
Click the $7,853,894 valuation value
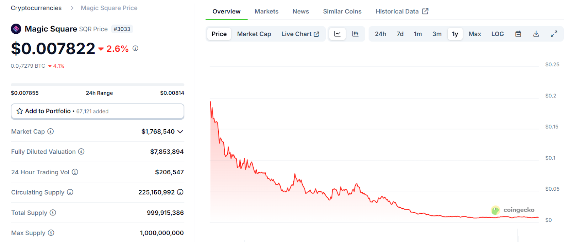click(x=167, y=152)
